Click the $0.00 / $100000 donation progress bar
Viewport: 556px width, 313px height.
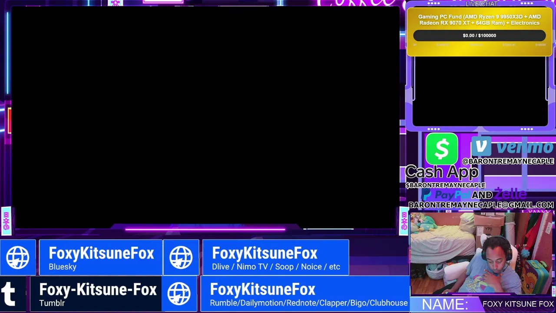pyautogui.click(x=480, y=36)
